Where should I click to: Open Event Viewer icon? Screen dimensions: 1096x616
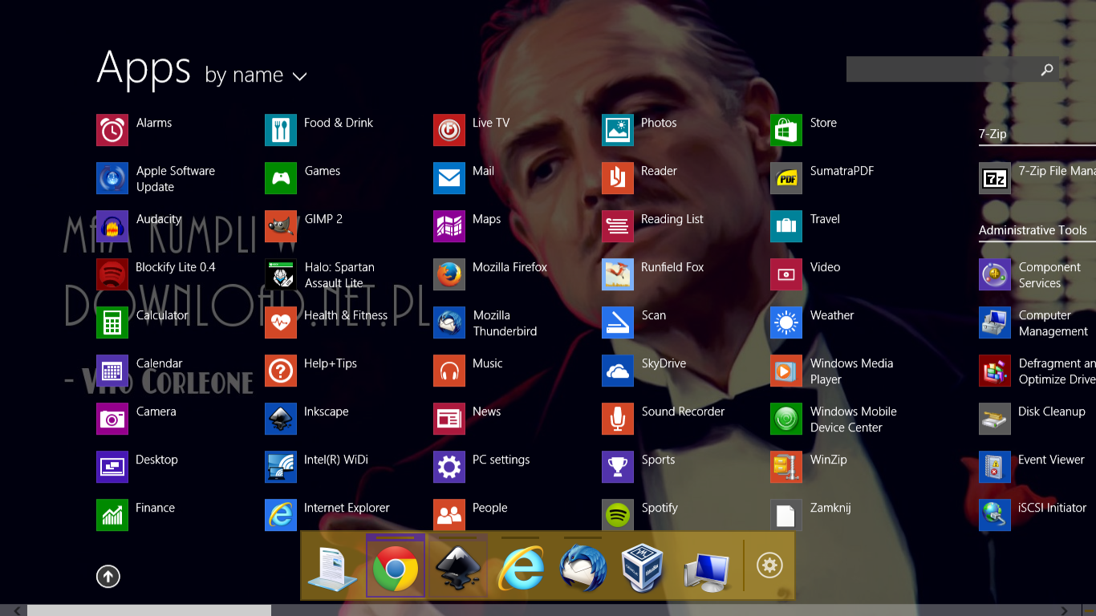(x=995, y=467)
